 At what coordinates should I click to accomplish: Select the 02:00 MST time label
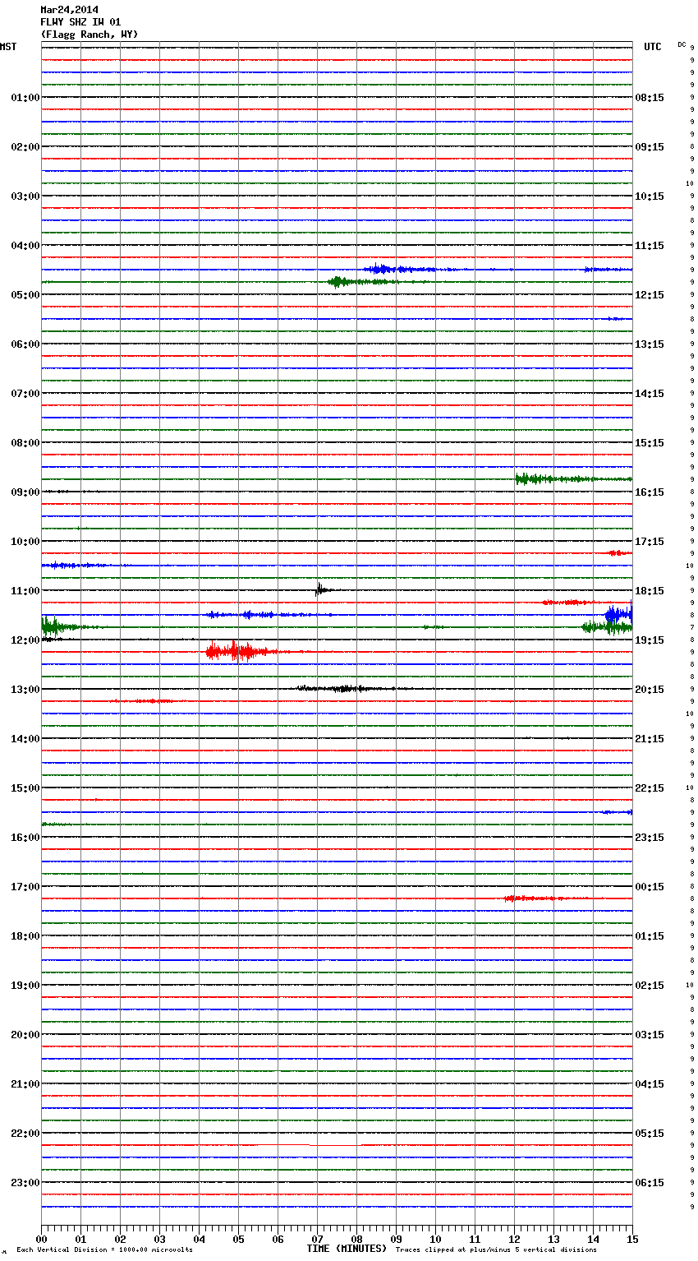25,147
